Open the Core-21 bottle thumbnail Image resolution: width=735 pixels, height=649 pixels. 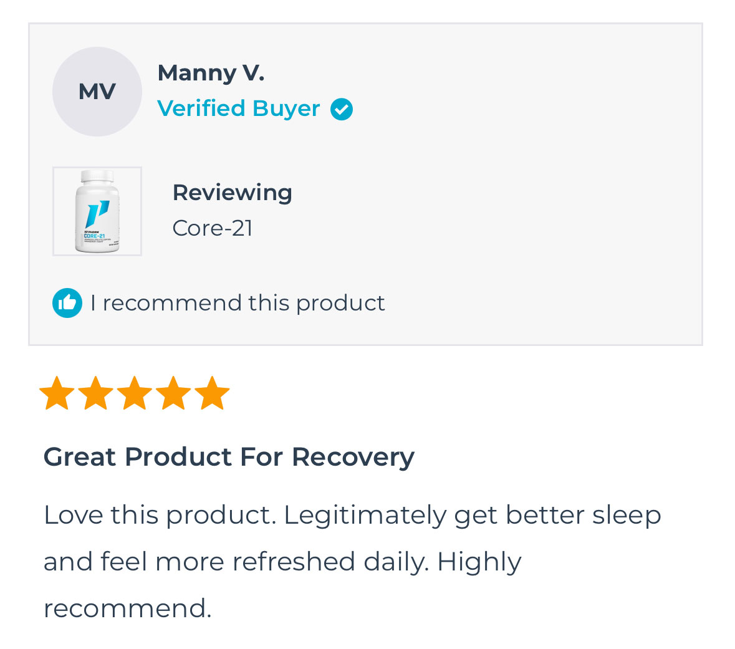pyautogui.click(x=97, y=211)
